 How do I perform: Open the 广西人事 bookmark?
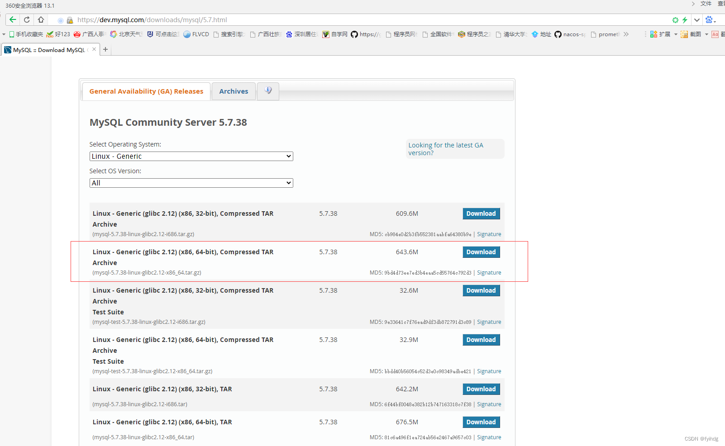(x=89, y=34)
